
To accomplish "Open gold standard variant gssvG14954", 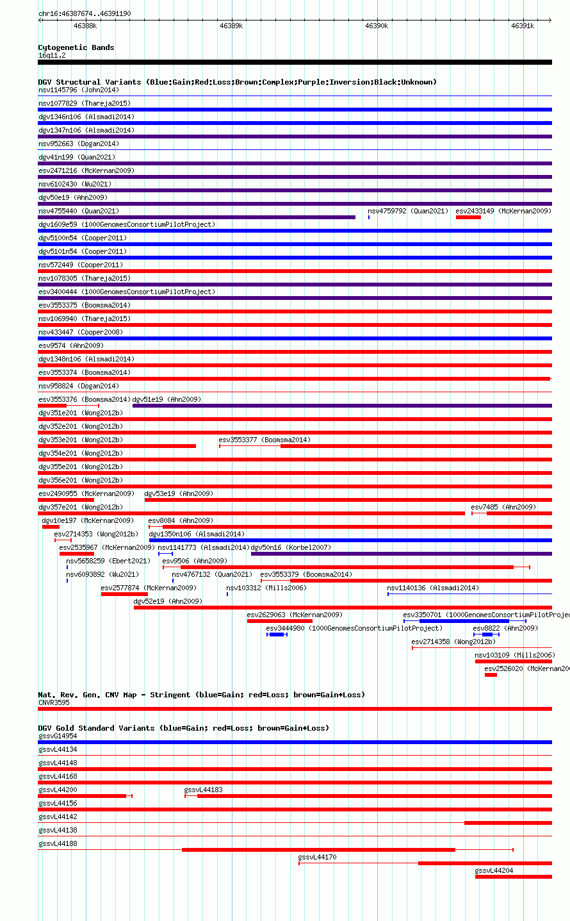I will pos(295,742).
